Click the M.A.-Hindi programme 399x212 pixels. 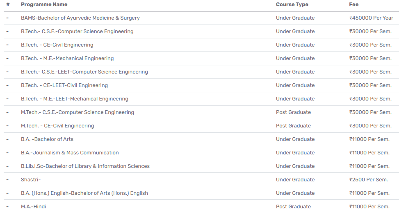34,207
